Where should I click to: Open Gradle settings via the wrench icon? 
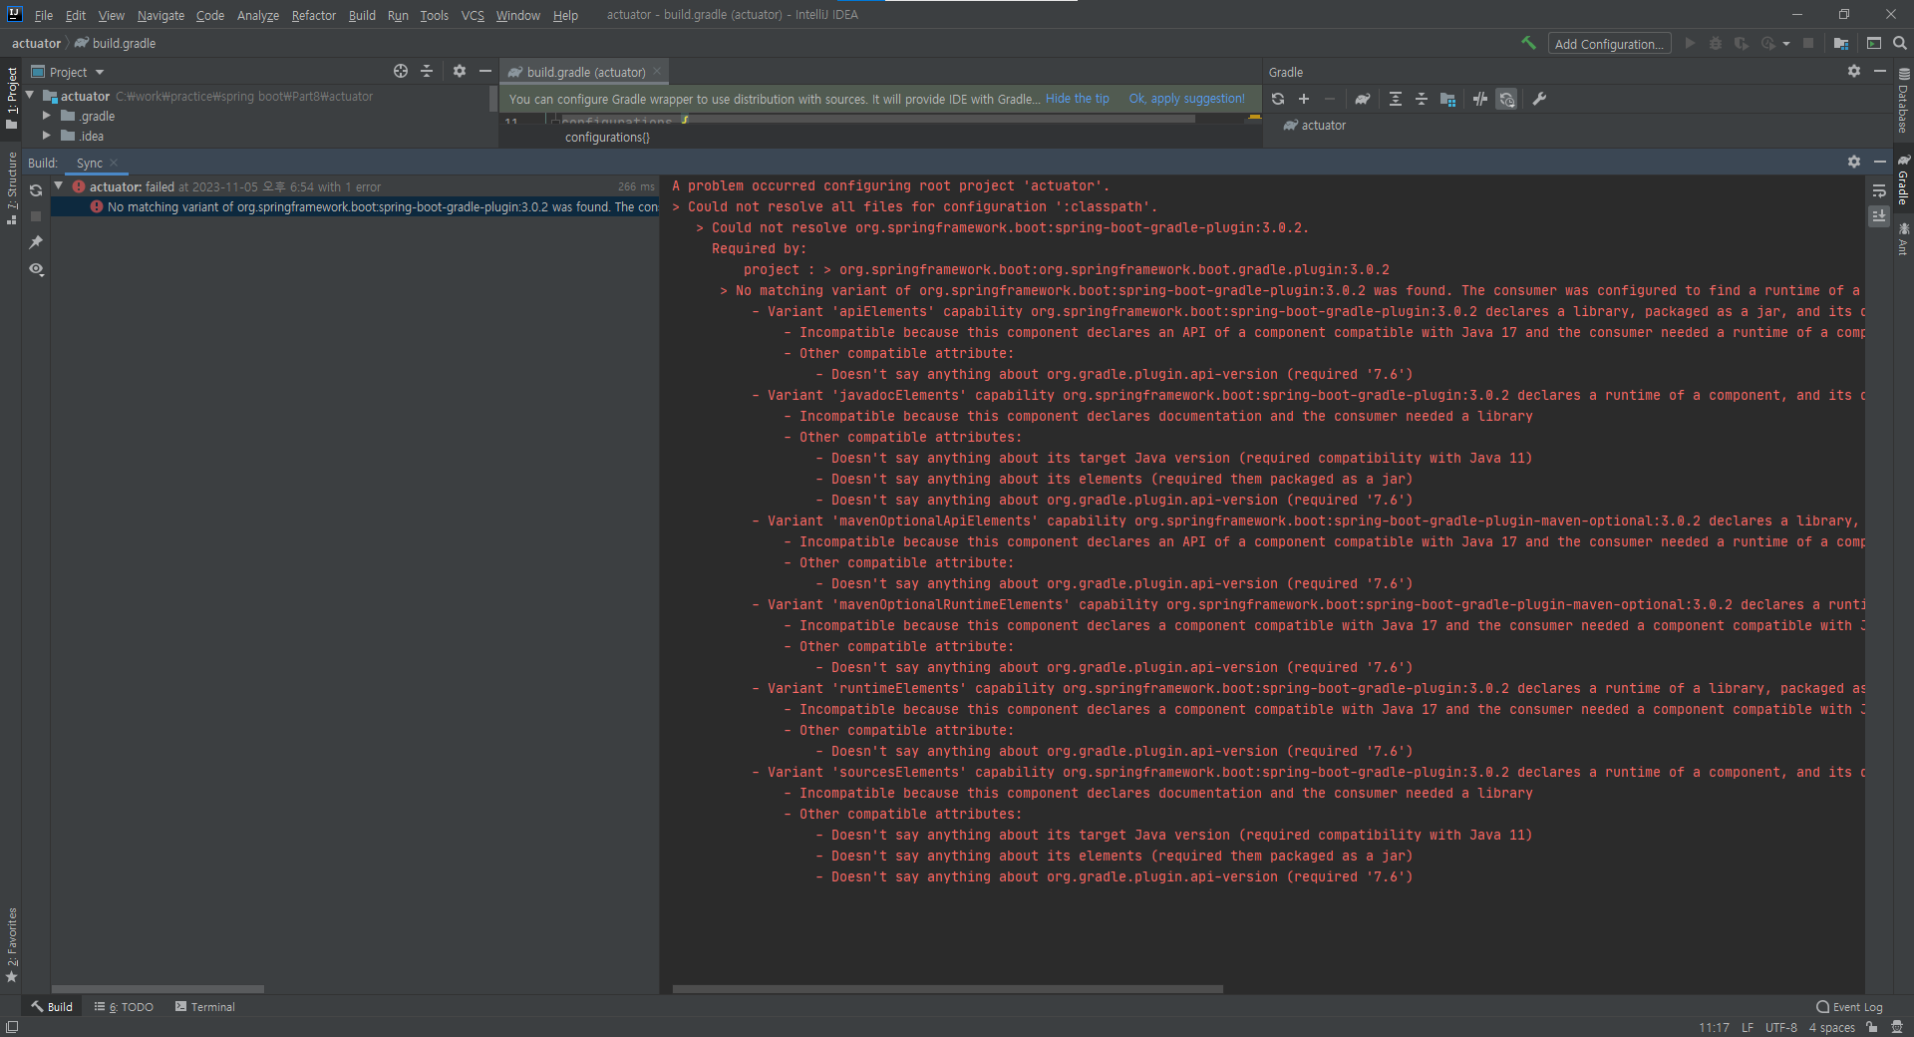(1541, 99)
